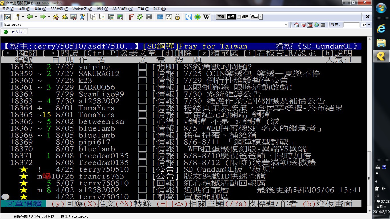The height and width of the screenshot is (219, 390).
Task: Click the 送出 send button
Action: point(254,17)
